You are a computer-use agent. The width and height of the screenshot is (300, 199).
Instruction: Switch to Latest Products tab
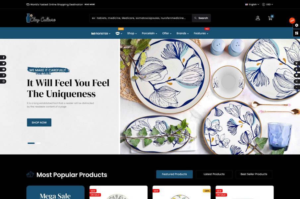214,174
